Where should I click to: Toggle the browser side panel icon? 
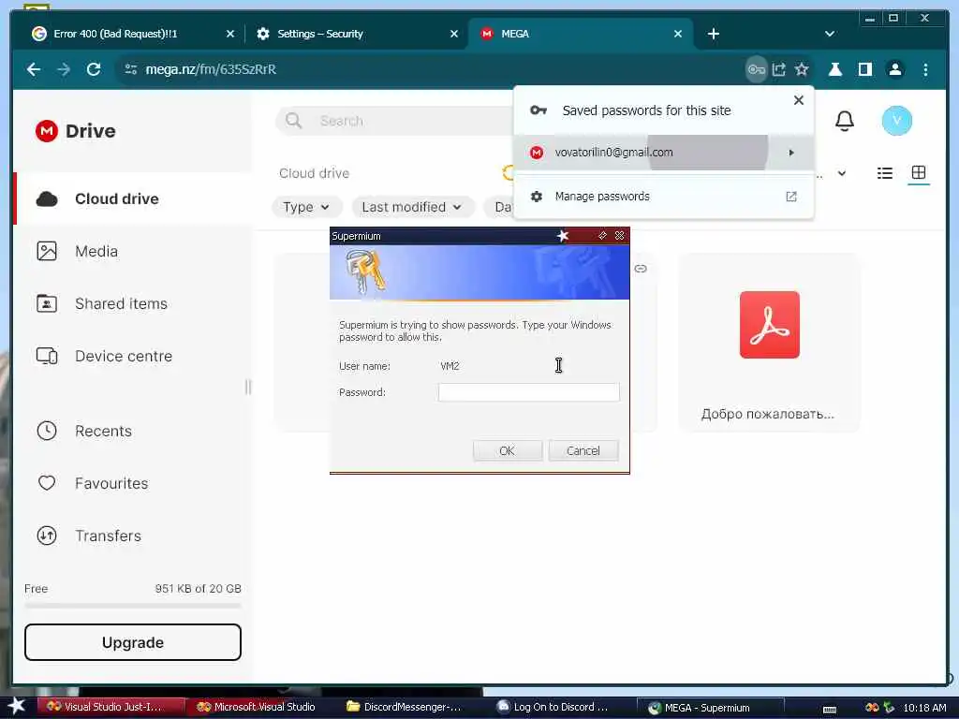point(864,69)
